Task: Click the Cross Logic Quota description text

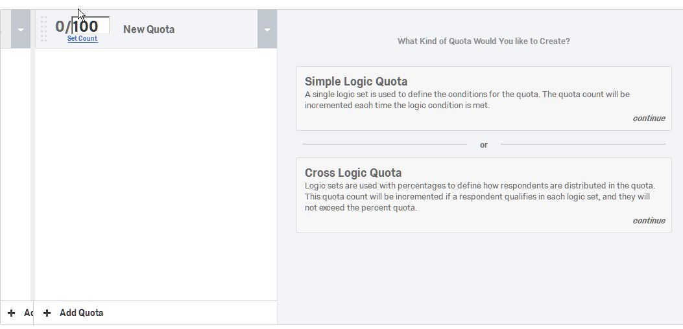Action: click(480, 196)
